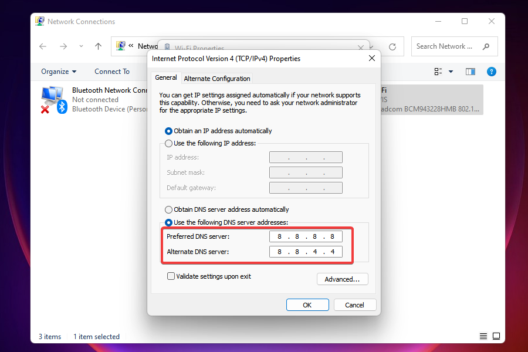Screen dimensions: 528x352
Task: Click the Default gateway input field
Action: (306, 188)
